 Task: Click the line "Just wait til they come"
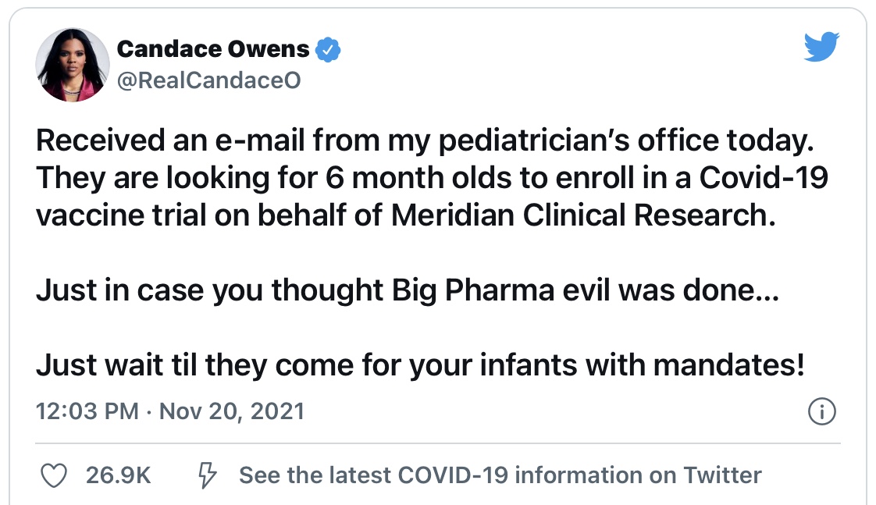click(x=421, y=365)
